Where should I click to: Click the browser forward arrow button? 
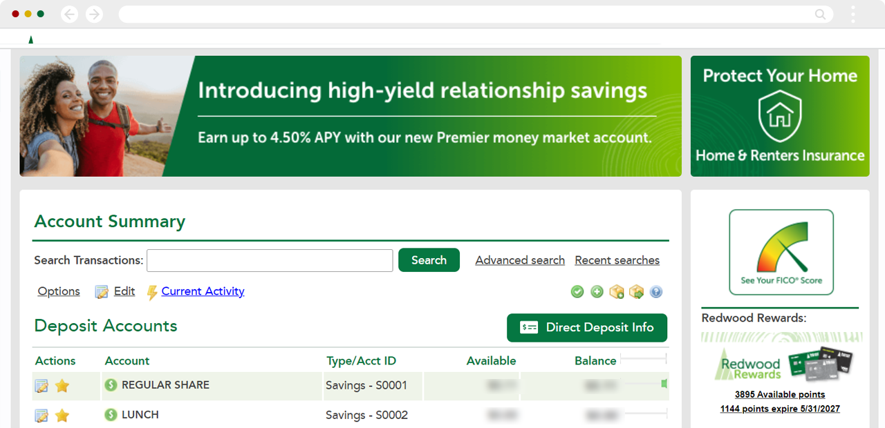[x=94, y=14]
